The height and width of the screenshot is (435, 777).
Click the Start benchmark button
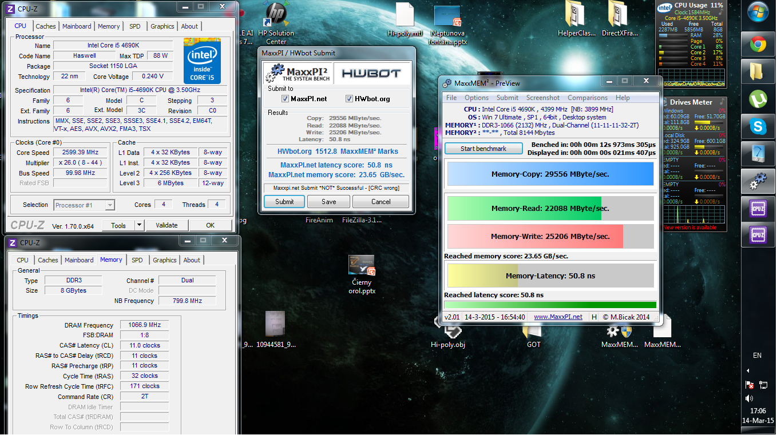click(x=483, y=149)
